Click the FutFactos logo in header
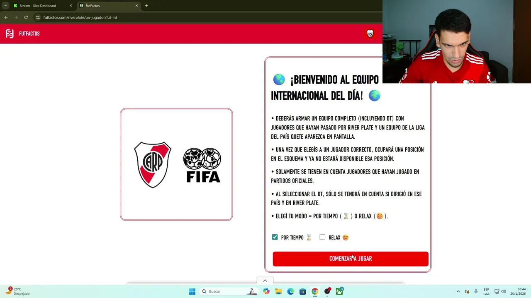531x298 pixels. [10, 34]
